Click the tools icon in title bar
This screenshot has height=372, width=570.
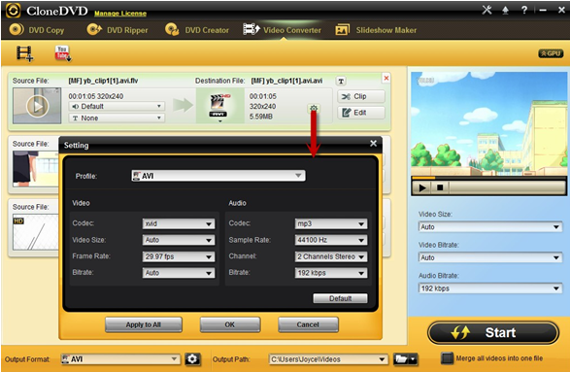[486, 10]
